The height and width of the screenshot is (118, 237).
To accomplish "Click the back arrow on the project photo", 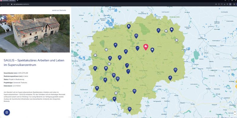I will point(5,17).
